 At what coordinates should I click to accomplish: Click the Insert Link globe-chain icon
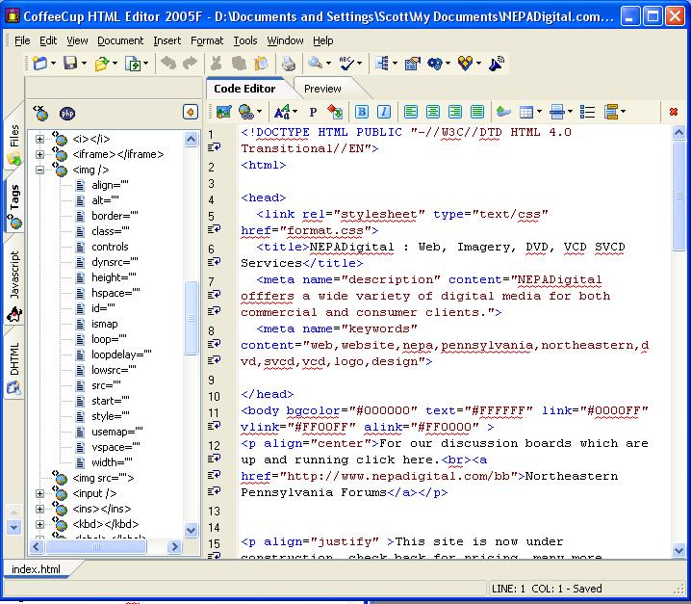pos(246,112)
